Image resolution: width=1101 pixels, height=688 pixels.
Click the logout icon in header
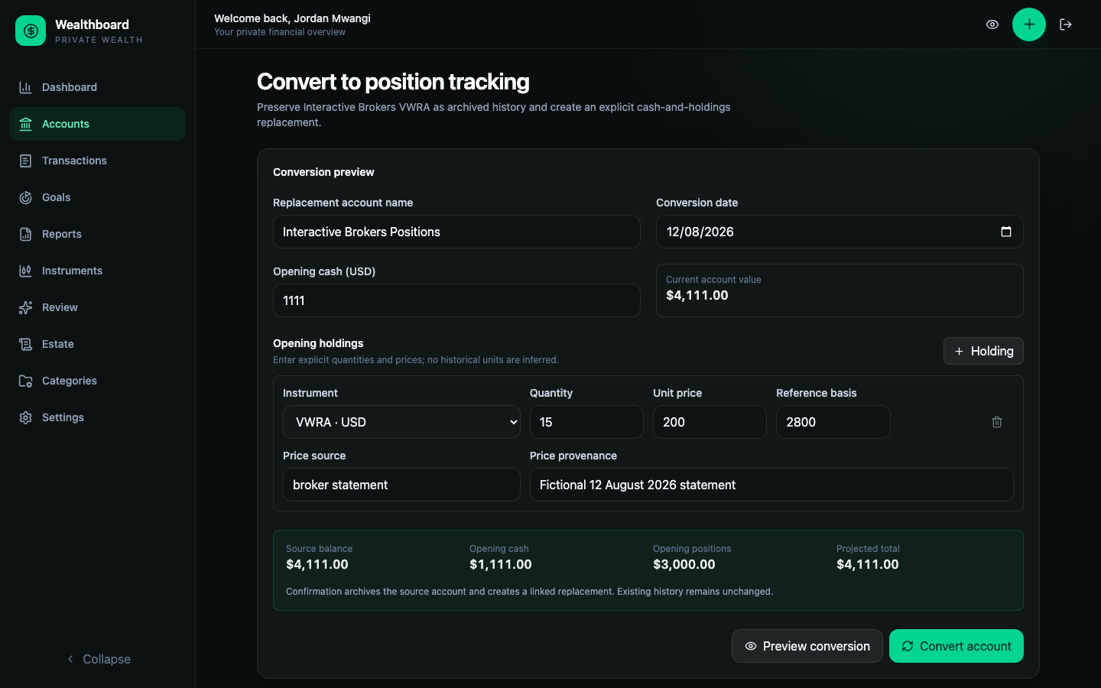1066,24
